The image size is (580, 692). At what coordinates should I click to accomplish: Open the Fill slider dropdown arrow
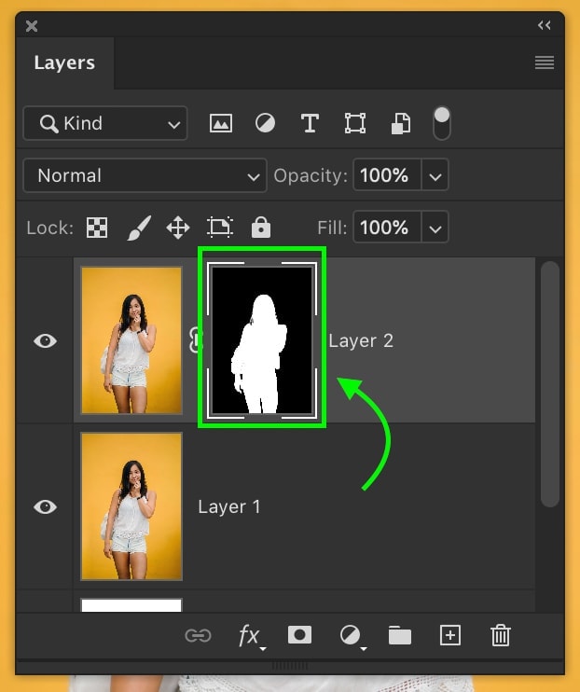pos(435,228)
